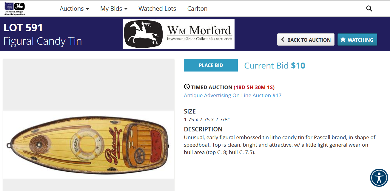The image size is (390, 191).
Task: Click the Figural Candy Tin title
Action: pos(43,41)
